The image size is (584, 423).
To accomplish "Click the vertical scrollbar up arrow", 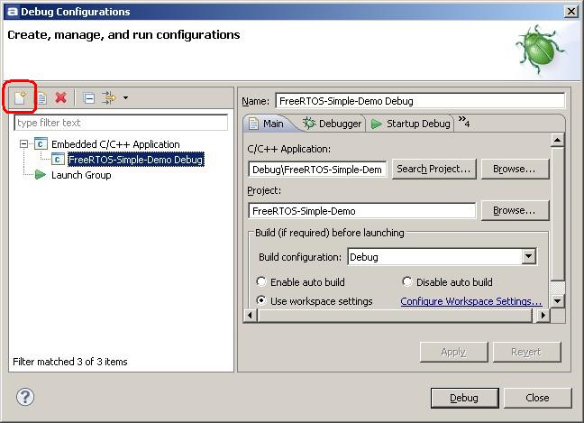I will 558,140.
